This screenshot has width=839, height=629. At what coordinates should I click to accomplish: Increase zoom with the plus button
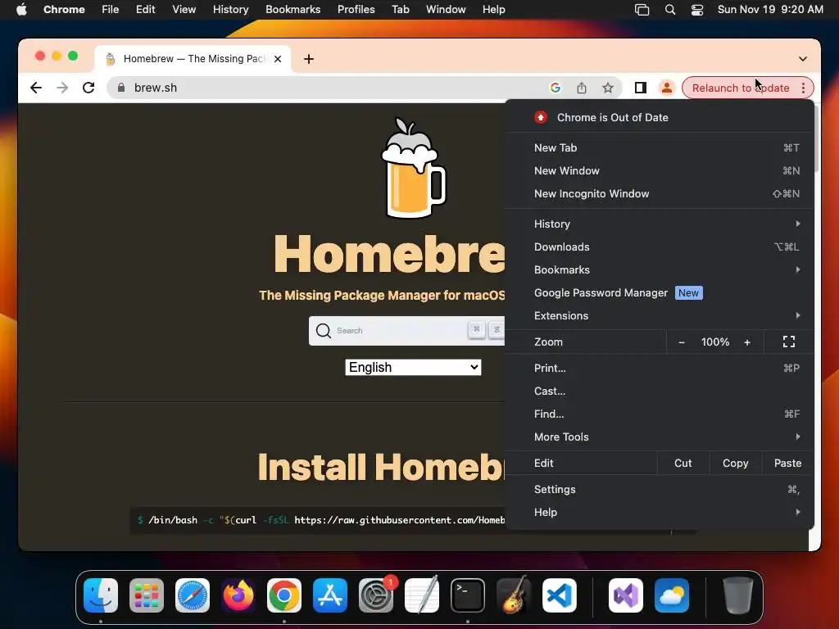[x=747, y=342]
